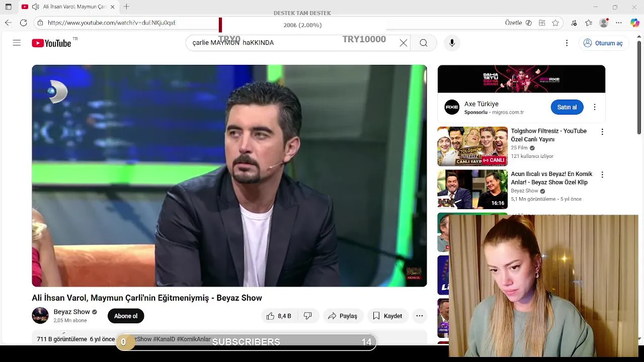Open the tab actions menu icon

click(8, 7)
